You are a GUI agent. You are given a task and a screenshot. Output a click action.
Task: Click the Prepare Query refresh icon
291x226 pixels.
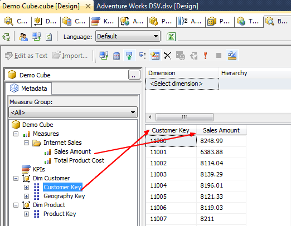193,56
